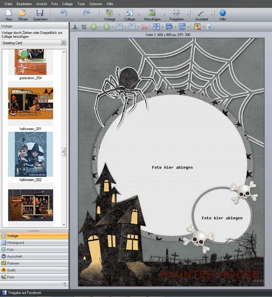Screen dimensions: 272x297
Task: Save the collage with the Speichern icon
Action: 40,13
